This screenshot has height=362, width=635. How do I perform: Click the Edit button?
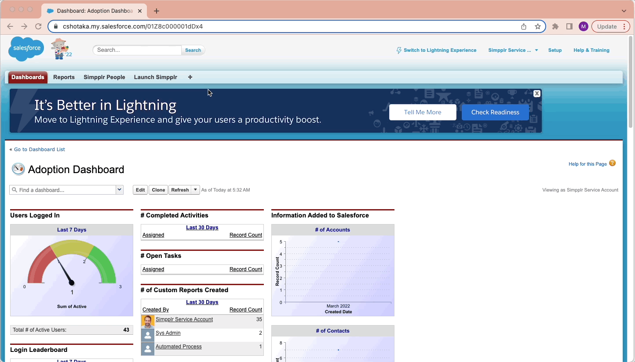pos(140,190)
